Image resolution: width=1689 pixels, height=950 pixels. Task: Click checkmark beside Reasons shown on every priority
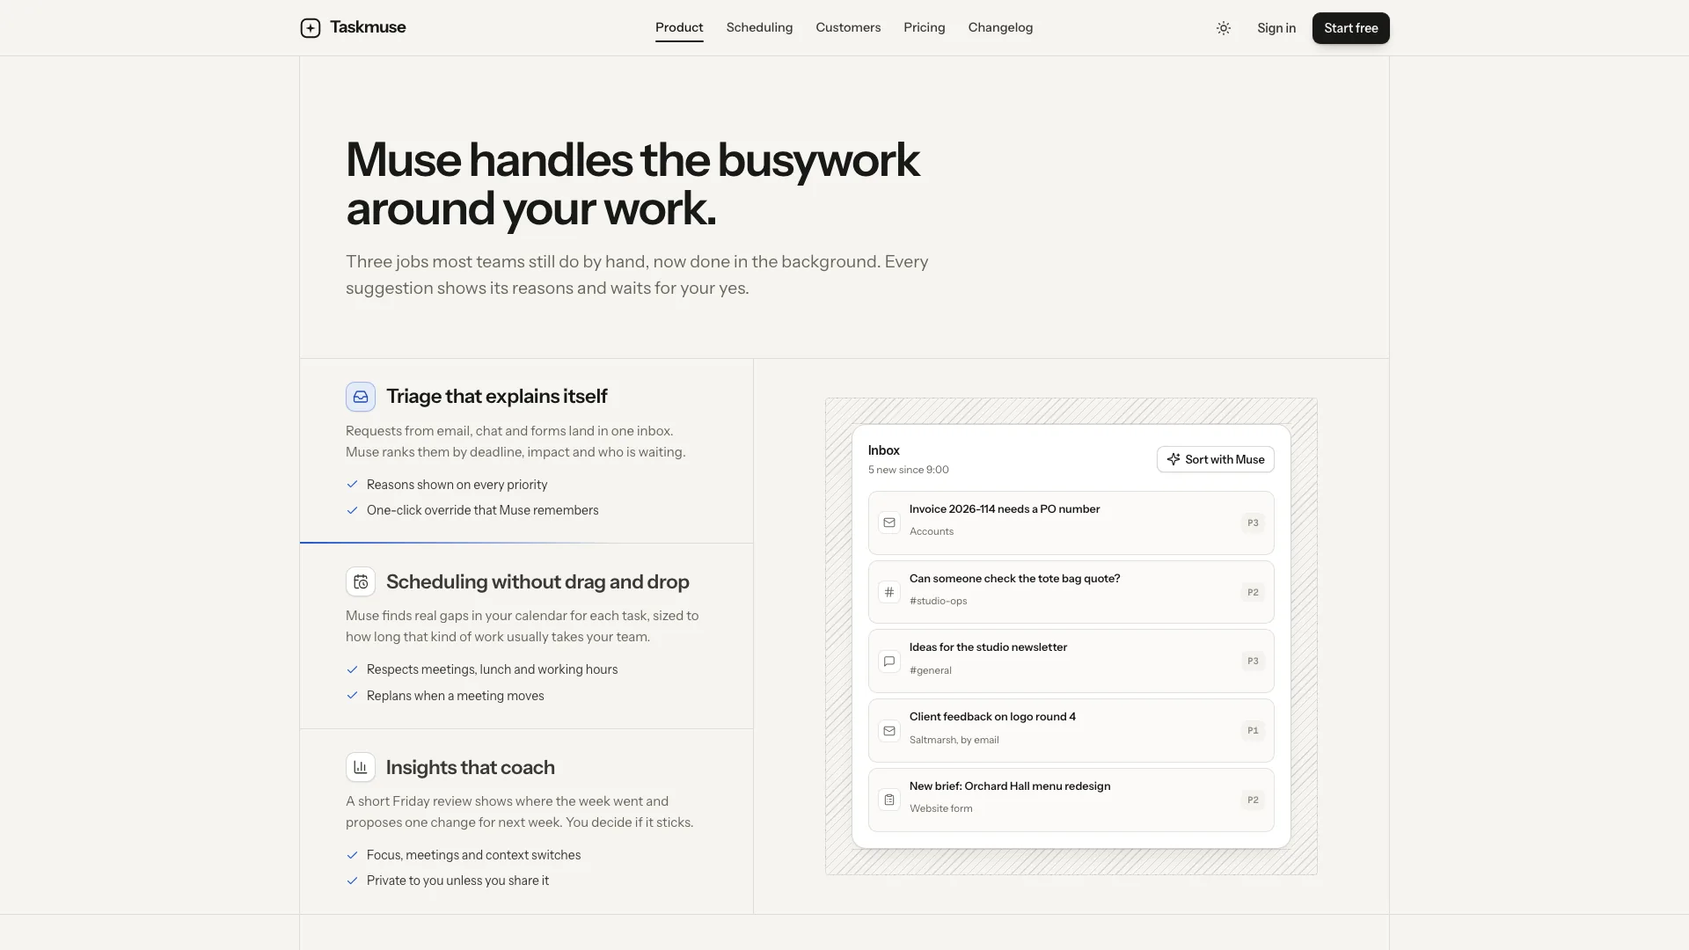[x=352, y=485]
